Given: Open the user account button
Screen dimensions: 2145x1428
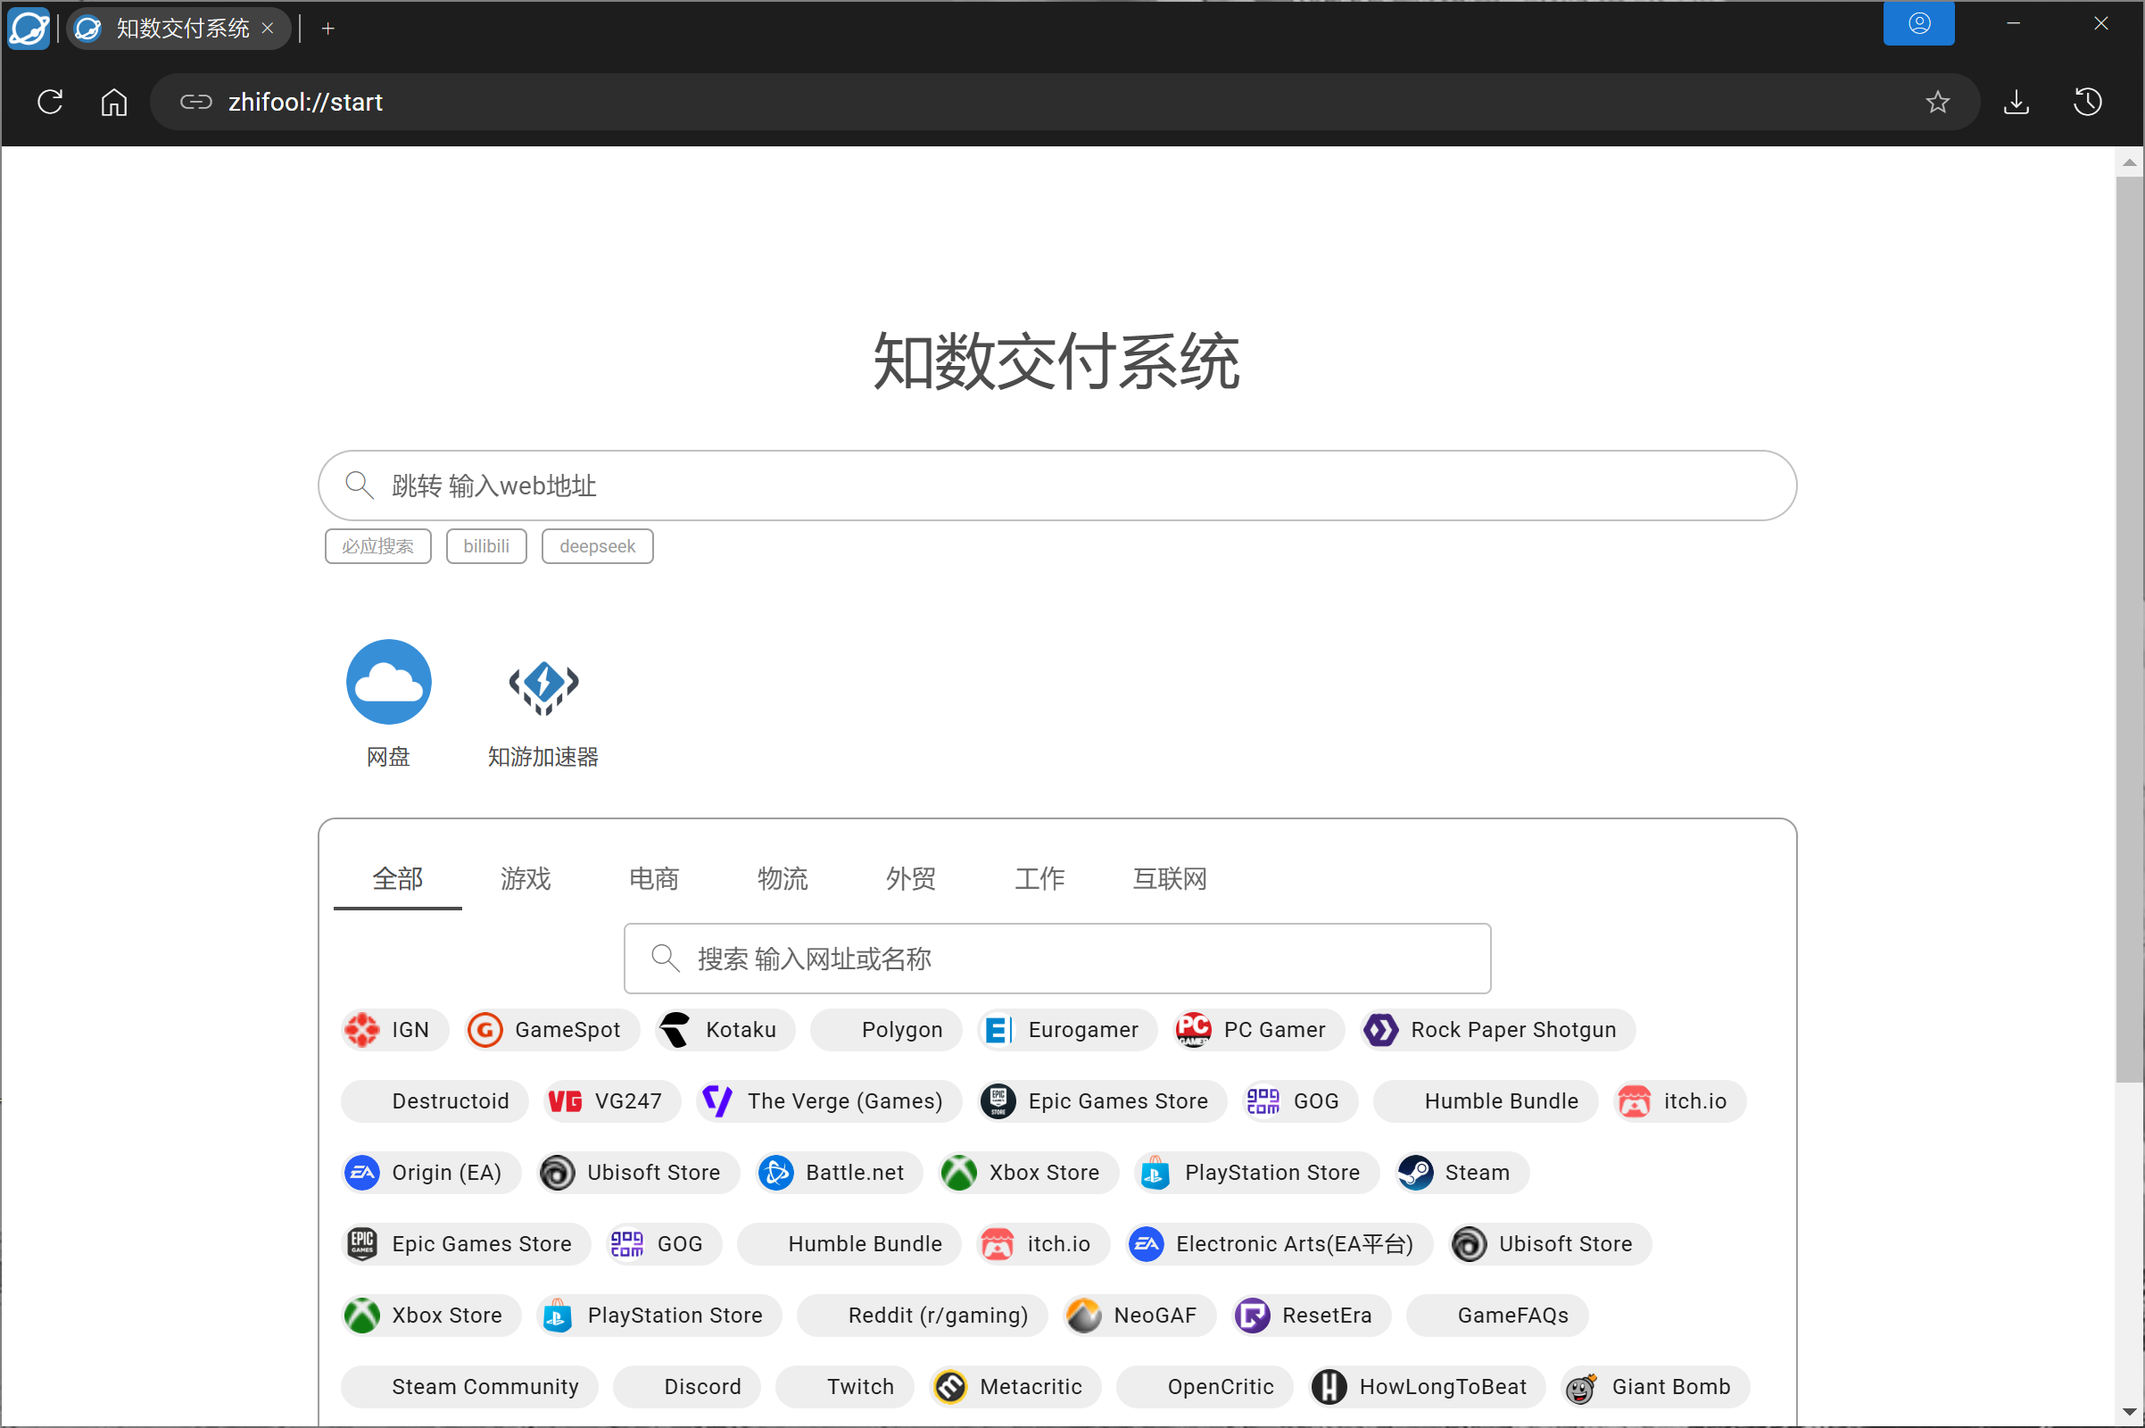Looking at the screenshot, I should [x=1919, y=23].
